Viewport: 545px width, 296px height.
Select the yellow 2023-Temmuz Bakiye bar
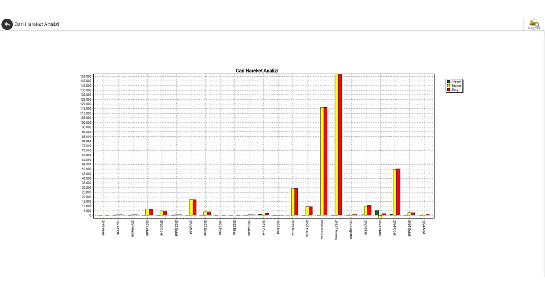(x=337, y=145)
